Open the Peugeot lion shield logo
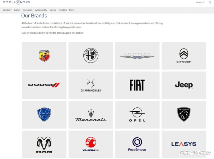The width and height of the screenshot is (214, 159). pos(184,115)
